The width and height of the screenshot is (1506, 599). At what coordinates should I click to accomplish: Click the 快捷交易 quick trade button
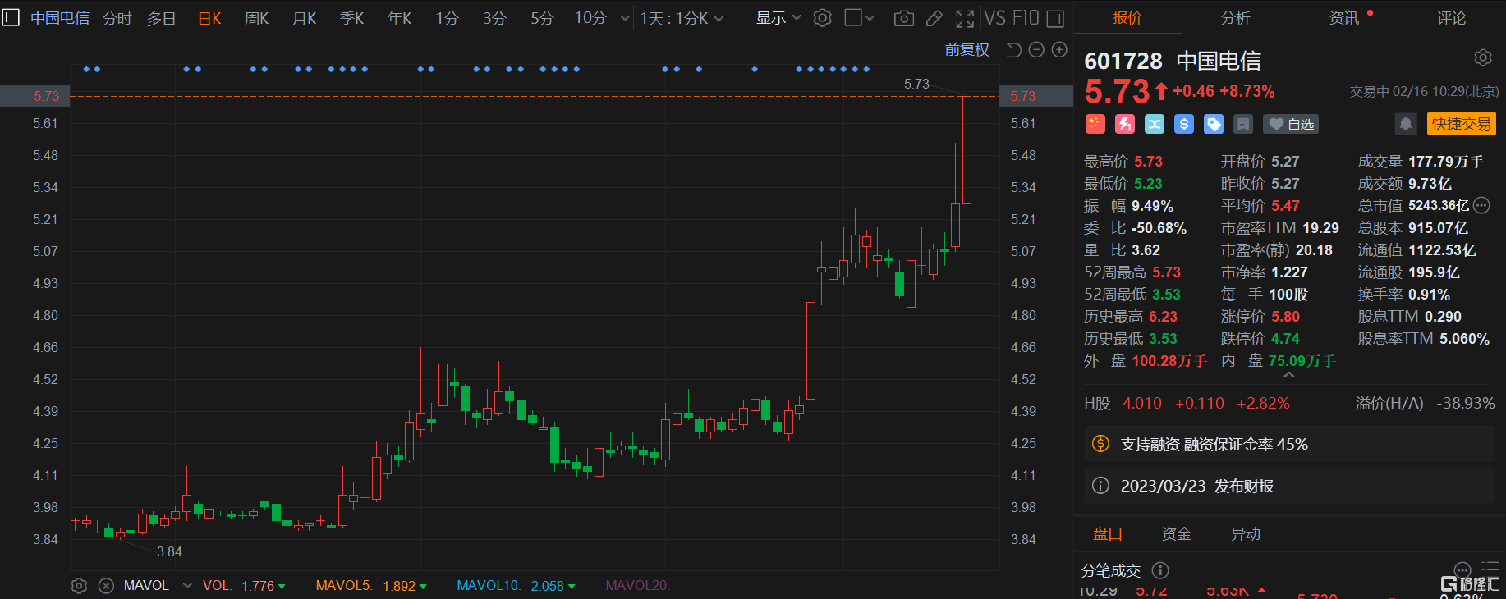click(1462, 124)
